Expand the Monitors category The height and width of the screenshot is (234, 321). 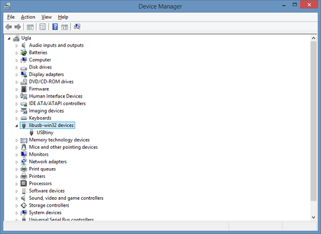click(17, 155)
